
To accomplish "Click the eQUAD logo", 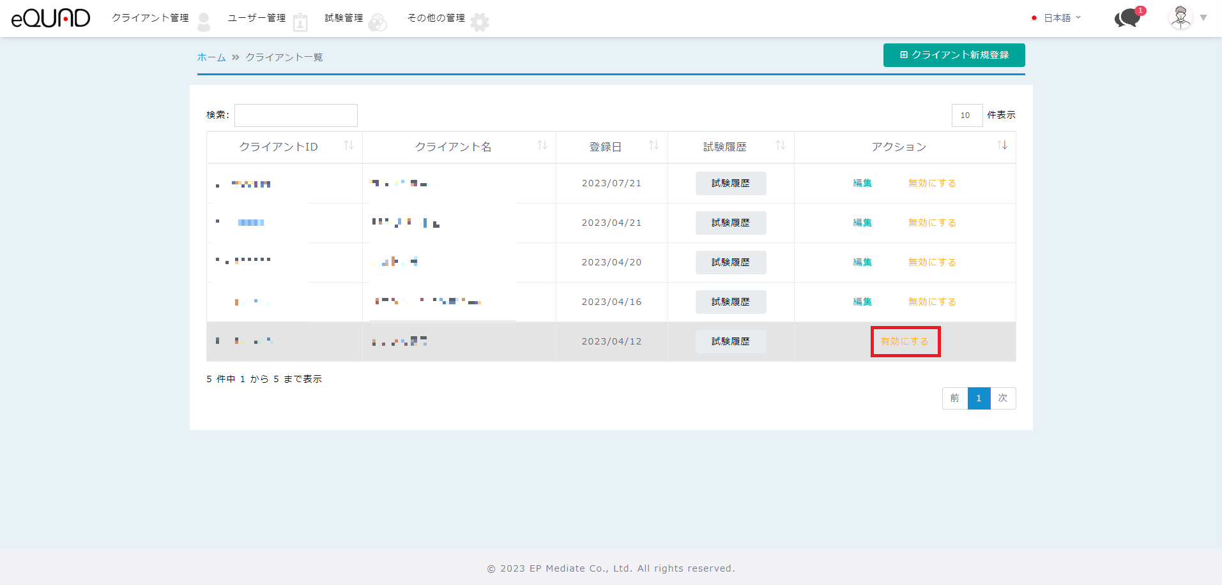I will point(51,18).
